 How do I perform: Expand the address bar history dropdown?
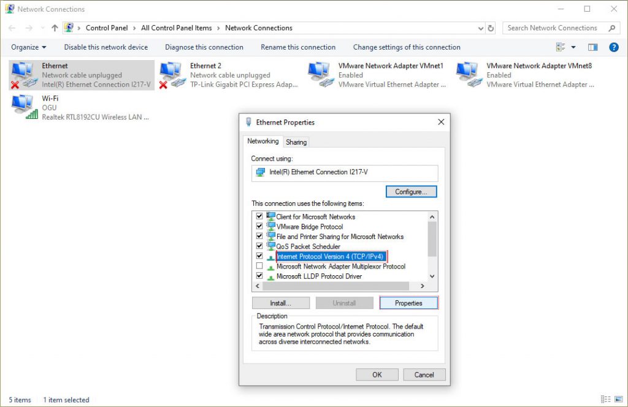point(481,28)
